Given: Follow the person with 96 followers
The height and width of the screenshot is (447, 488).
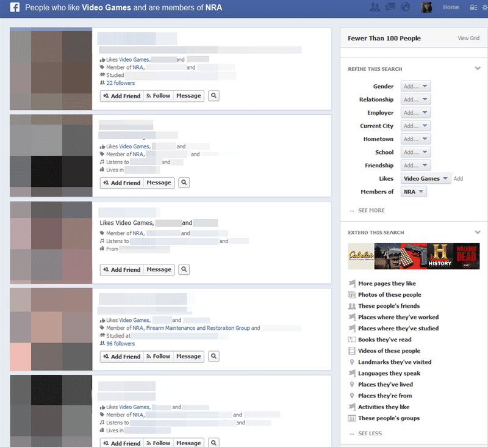Looking at the screenshot, I should pyautogui.click(x=158, y=357).
